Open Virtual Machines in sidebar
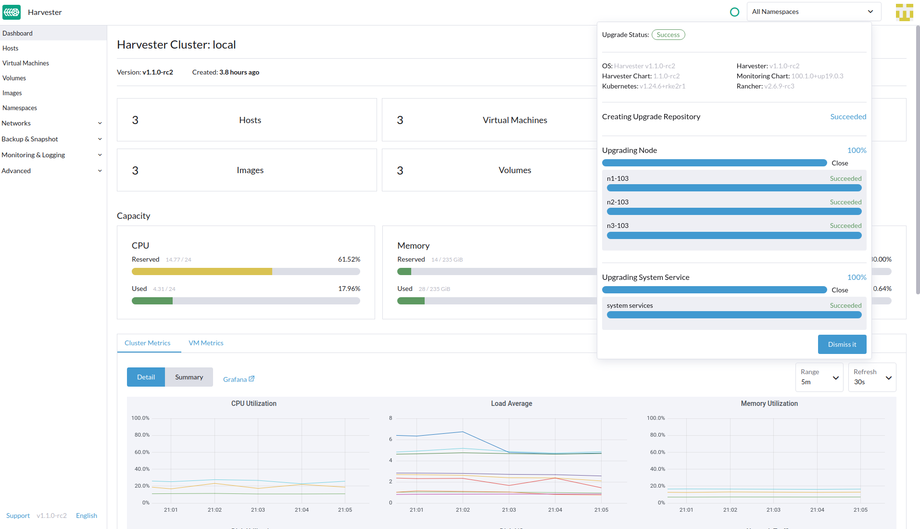 [x=53, y=63]
